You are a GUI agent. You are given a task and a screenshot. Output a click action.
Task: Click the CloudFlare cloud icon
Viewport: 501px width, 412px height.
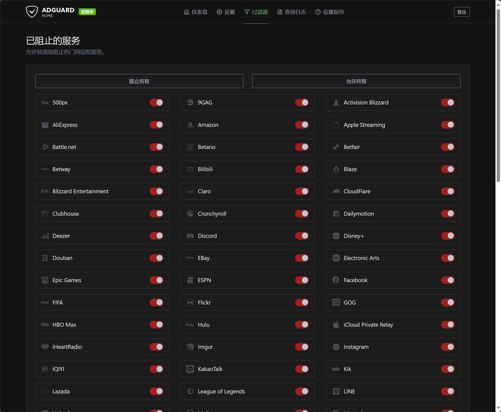coord(336,191)
